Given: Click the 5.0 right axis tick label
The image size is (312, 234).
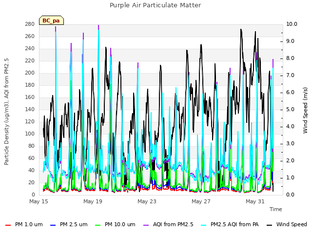Looking at the screenshot, I should 290,109.
